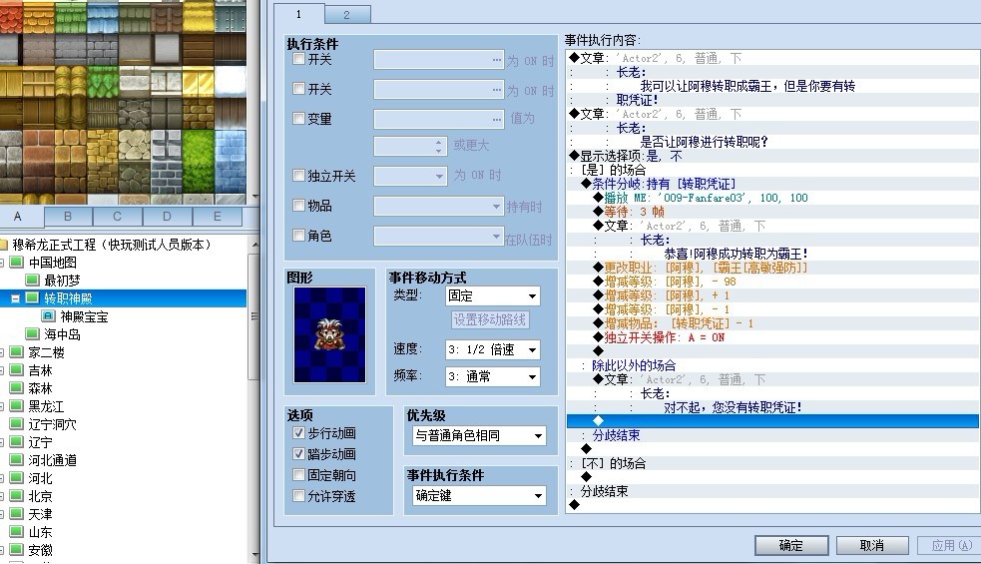This screenshot has height=564, width=981.
Task: Check the 变量 condition checkbox
Action: point(299,118)
